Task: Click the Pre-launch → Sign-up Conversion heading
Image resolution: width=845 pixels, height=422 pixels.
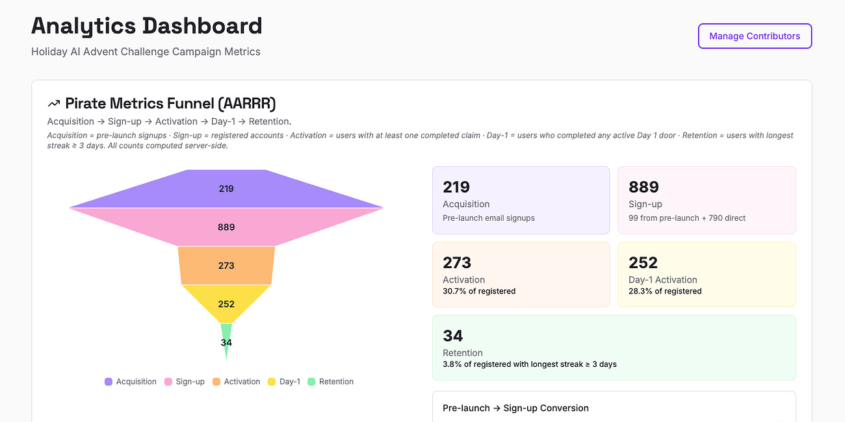Action: [515, 408]
